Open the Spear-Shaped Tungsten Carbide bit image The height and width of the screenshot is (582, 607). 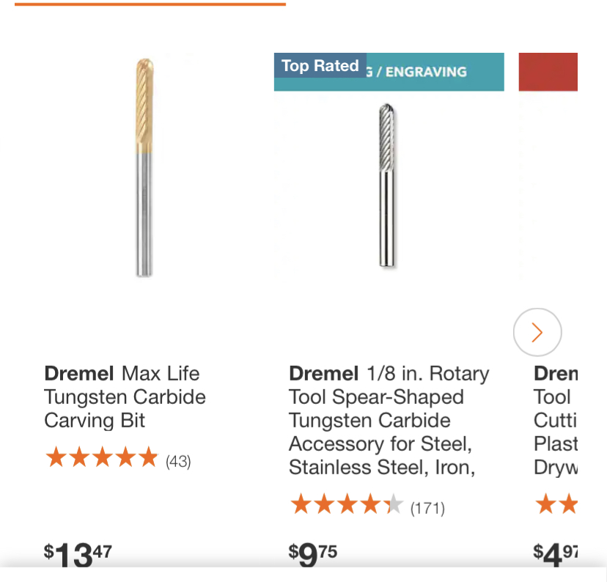(387, 185)
